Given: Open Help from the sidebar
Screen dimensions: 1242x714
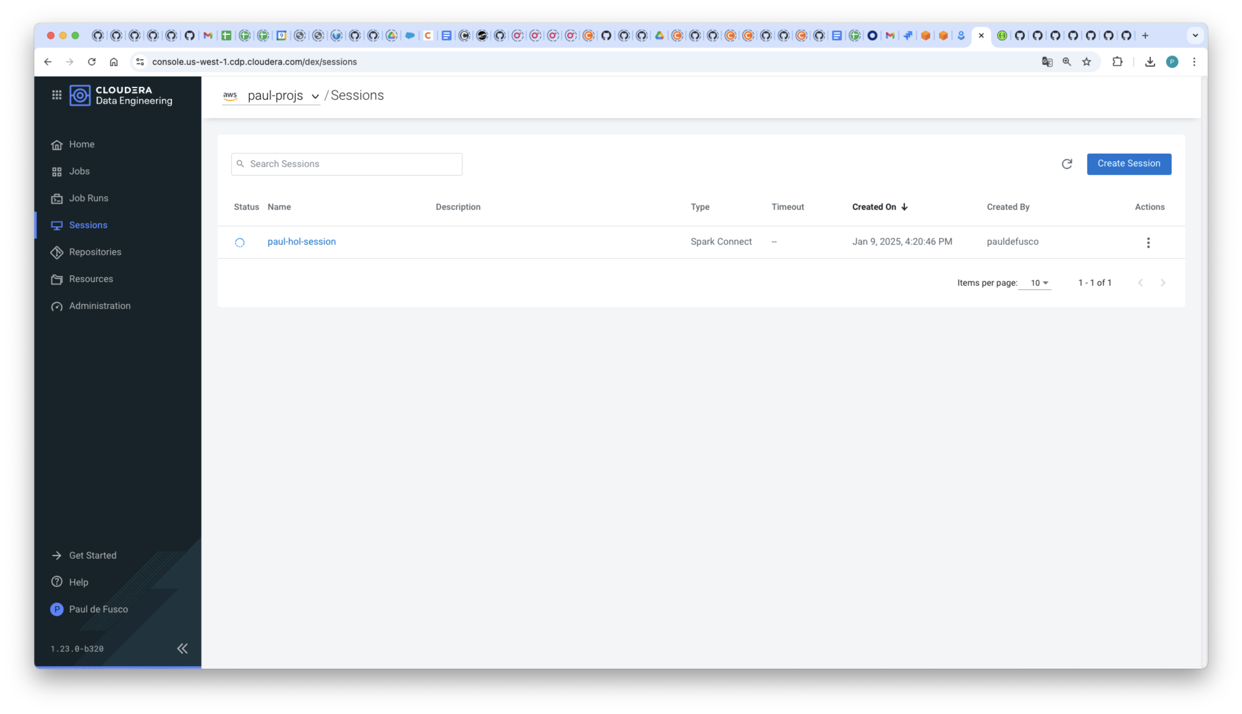Looking at the screenshot, I should (x=78, y=582).
